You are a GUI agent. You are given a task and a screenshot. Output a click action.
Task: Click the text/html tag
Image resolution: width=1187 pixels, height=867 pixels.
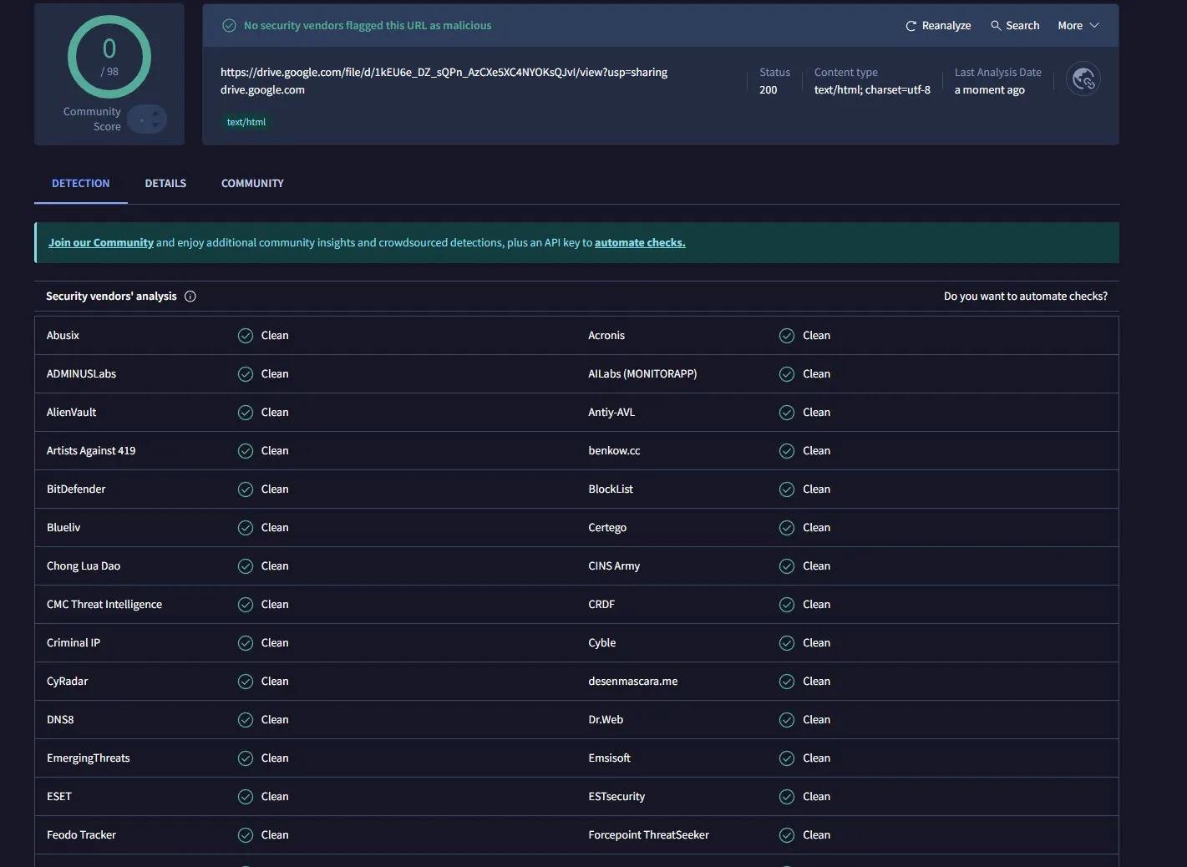[x=246, y=122]
